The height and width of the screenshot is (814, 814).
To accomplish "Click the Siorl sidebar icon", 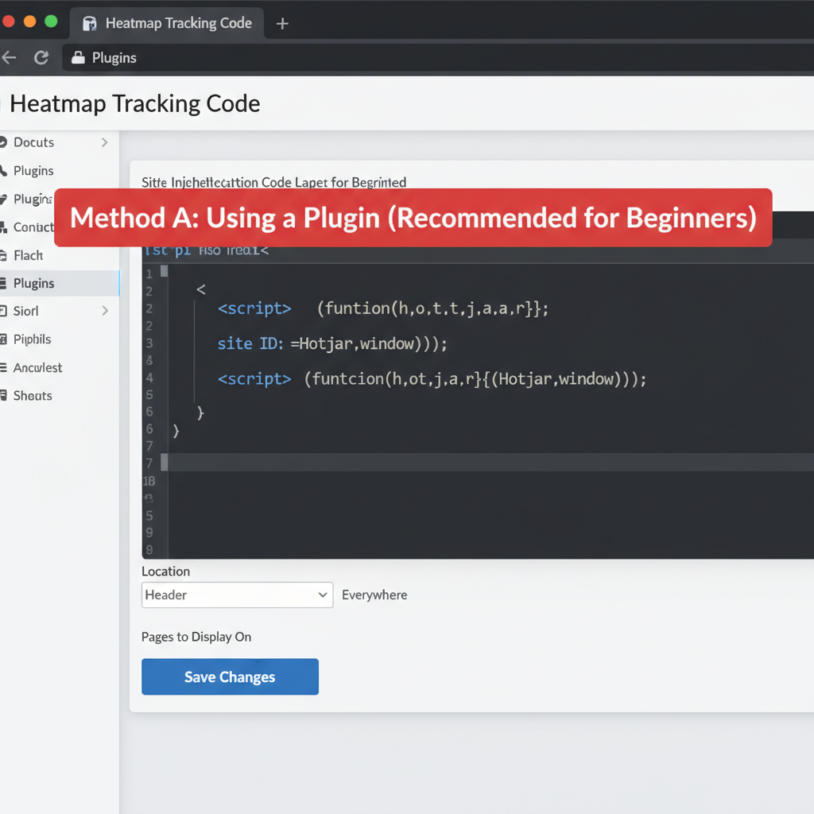I will [3, 311].
